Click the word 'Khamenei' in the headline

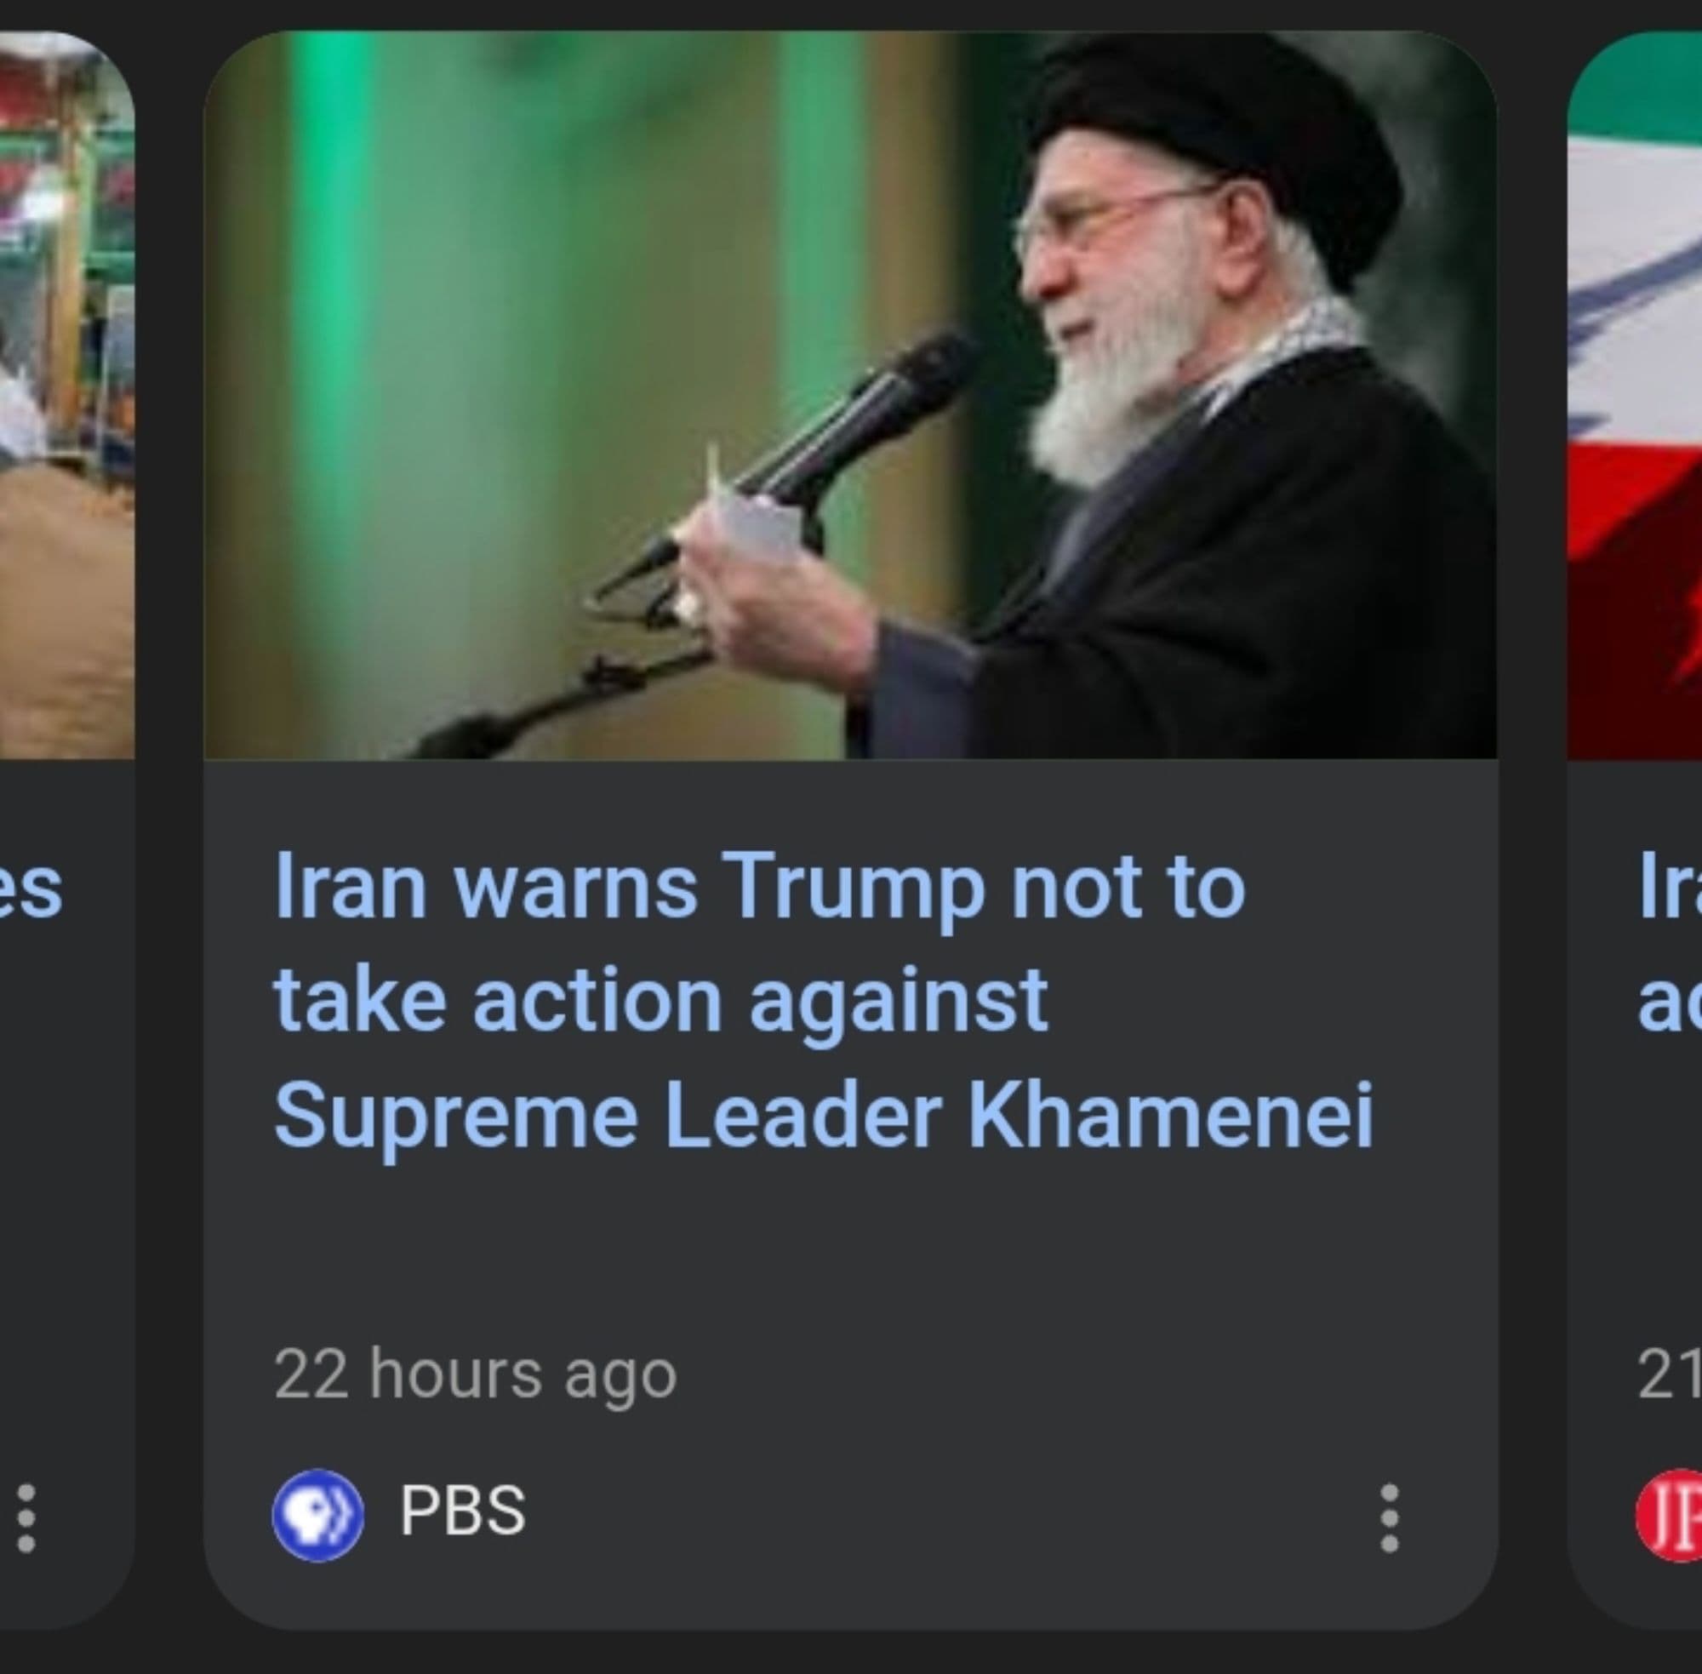tap(1170, 1115)
